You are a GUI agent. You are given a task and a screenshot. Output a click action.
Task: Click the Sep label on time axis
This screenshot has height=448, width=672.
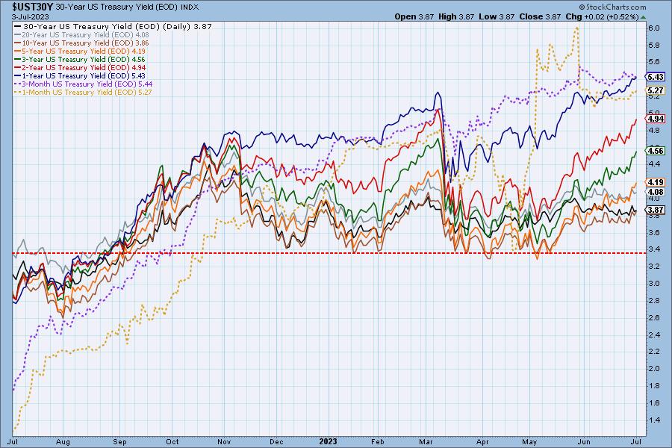pyautogui.click(x=120, y=441)
